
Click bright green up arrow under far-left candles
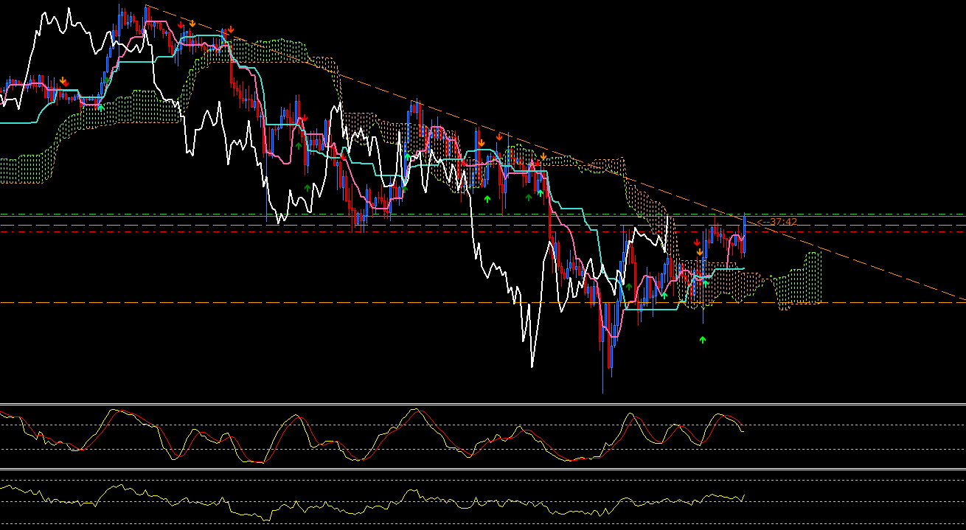pos(101,108)
